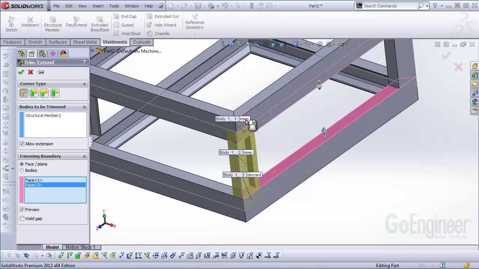Select the Model tab at bottom

pos(52,247)
